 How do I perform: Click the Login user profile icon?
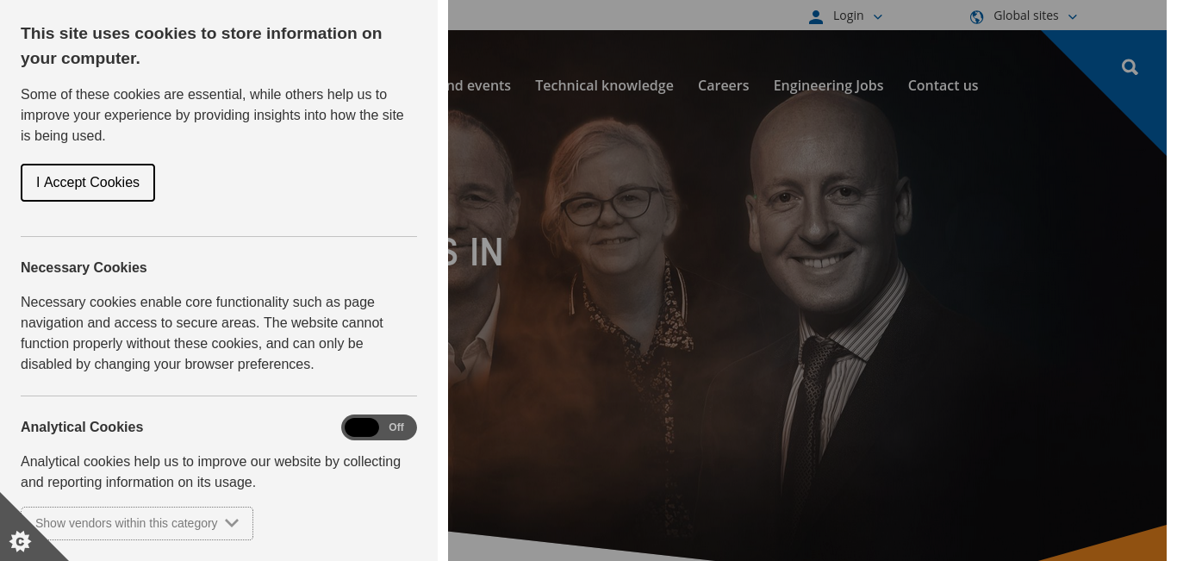pos(816,16)
